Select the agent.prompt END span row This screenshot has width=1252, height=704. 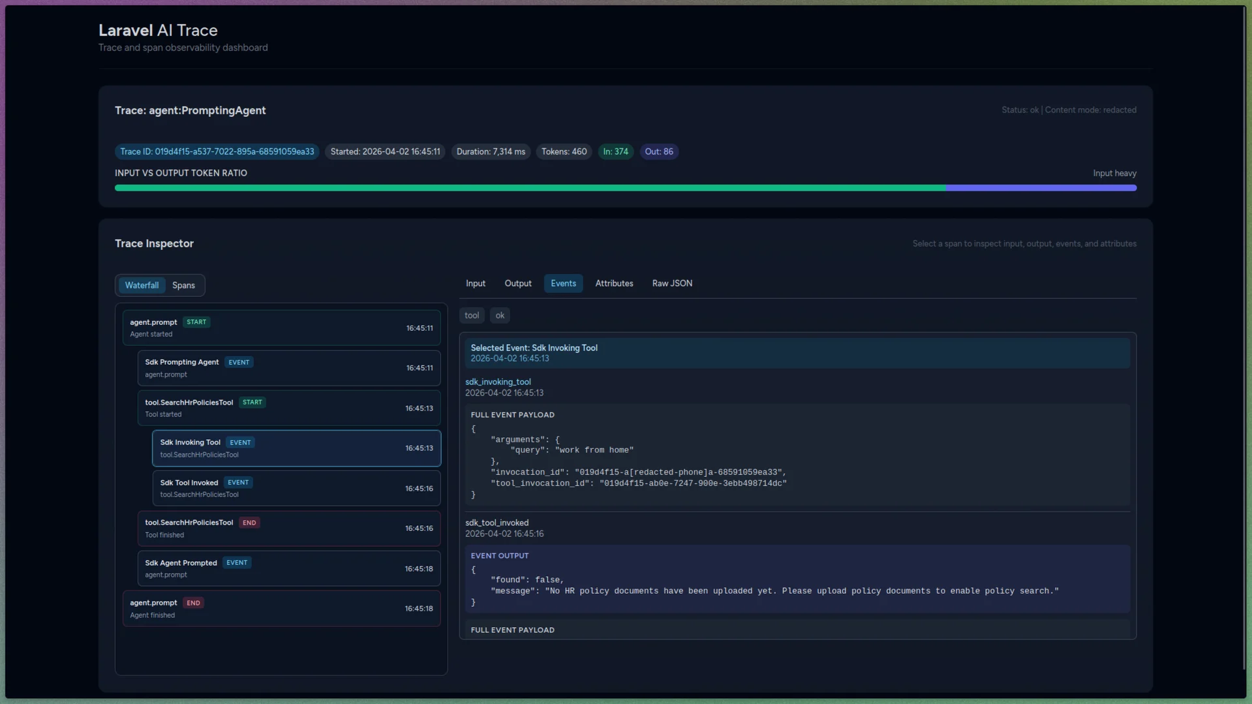[281, 609]
